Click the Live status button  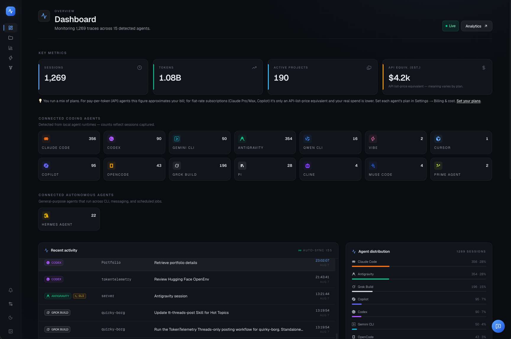click(x=450, y=26)
